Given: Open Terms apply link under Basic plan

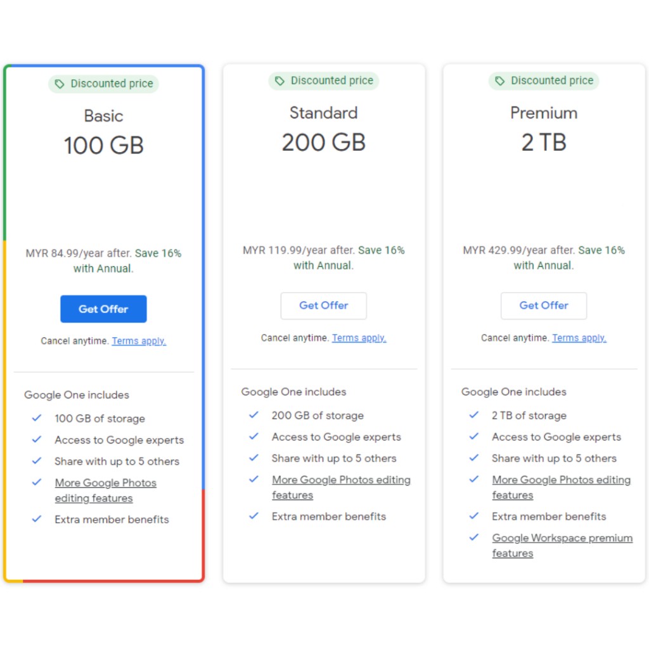Looking at the screenshot, I should click(x=139, y=341).
